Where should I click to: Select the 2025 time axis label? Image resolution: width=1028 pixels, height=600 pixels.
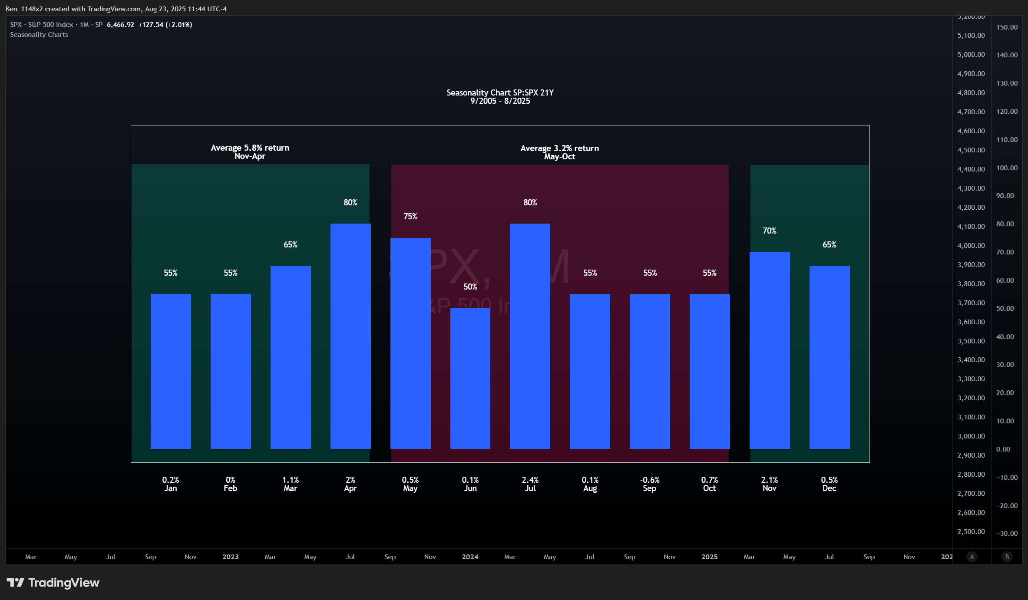tap(709, 557)
